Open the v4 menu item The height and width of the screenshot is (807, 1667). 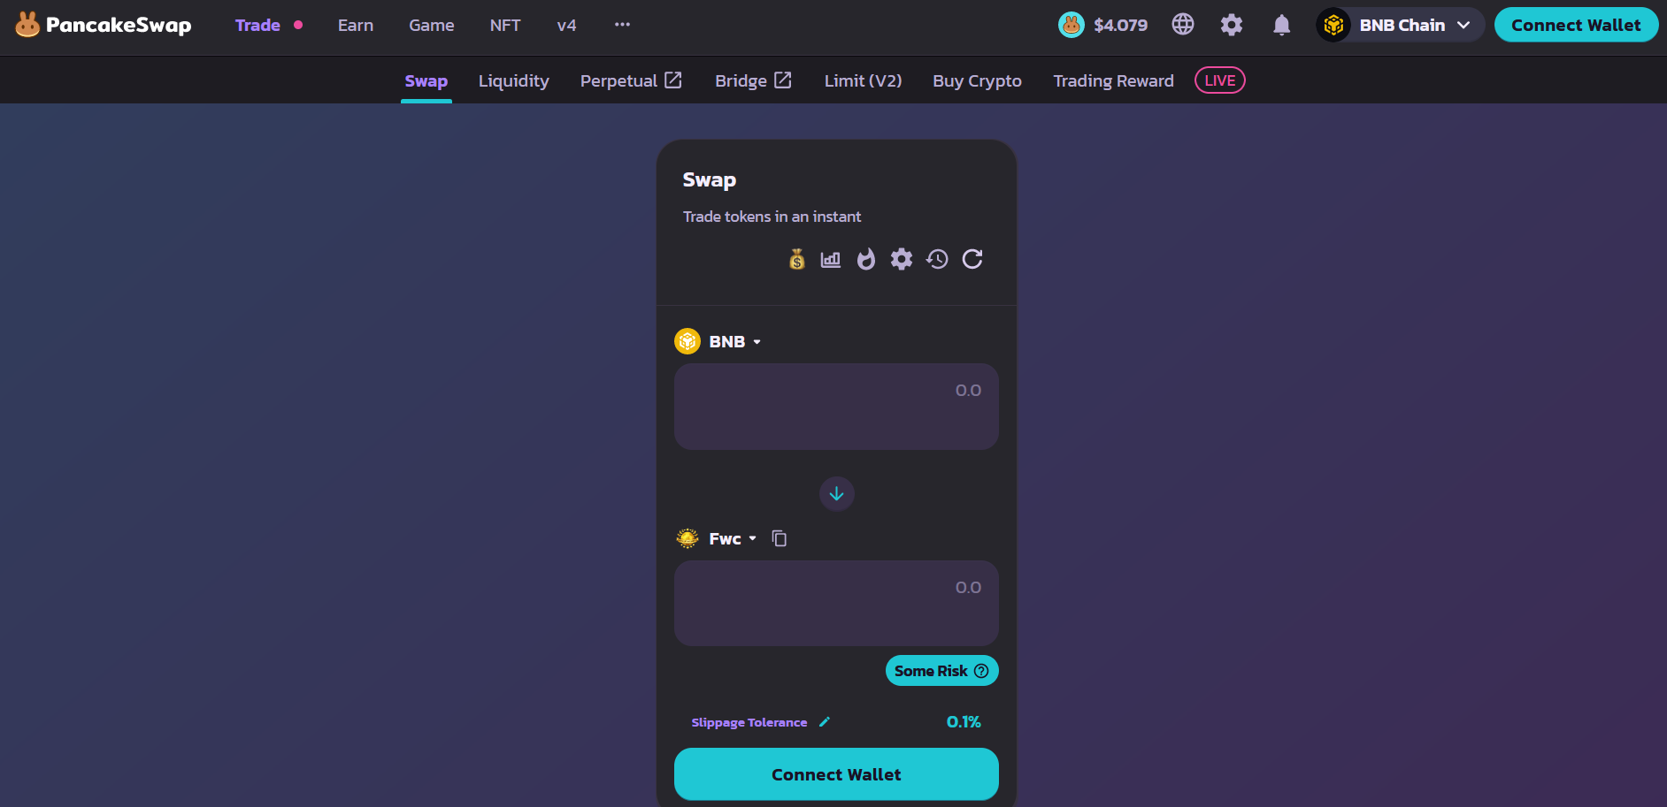click(566, 25)
